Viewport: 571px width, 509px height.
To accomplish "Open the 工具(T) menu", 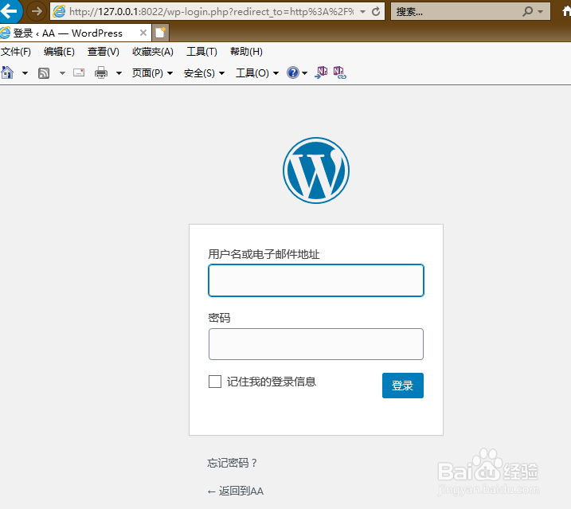I will [x=201, y=51].
